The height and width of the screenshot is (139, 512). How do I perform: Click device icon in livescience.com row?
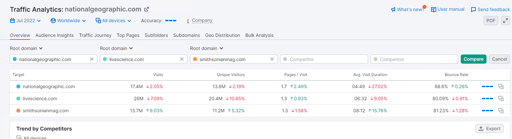(501, 99)
